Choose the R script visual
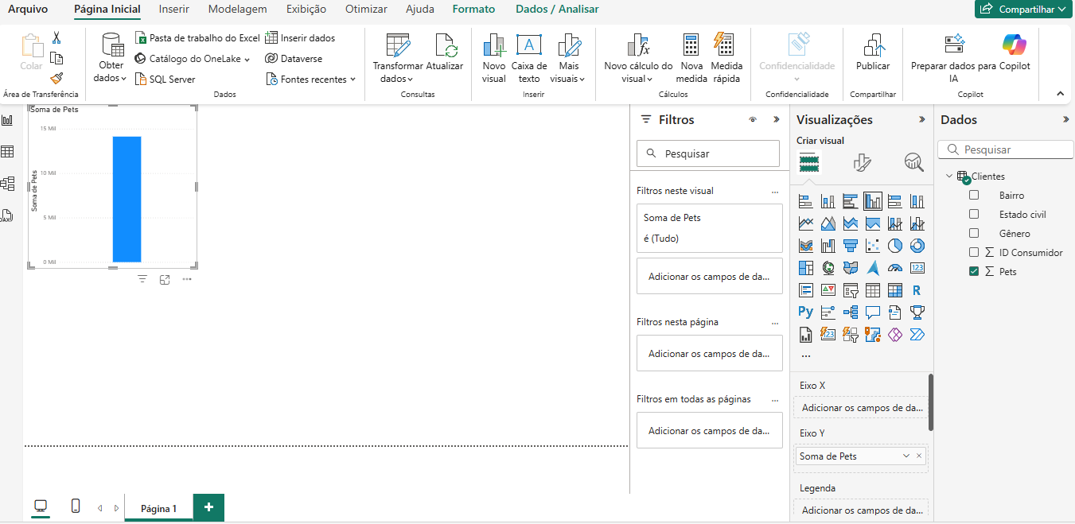Viewport: 1075px width, 524px height. pos(917,290)
